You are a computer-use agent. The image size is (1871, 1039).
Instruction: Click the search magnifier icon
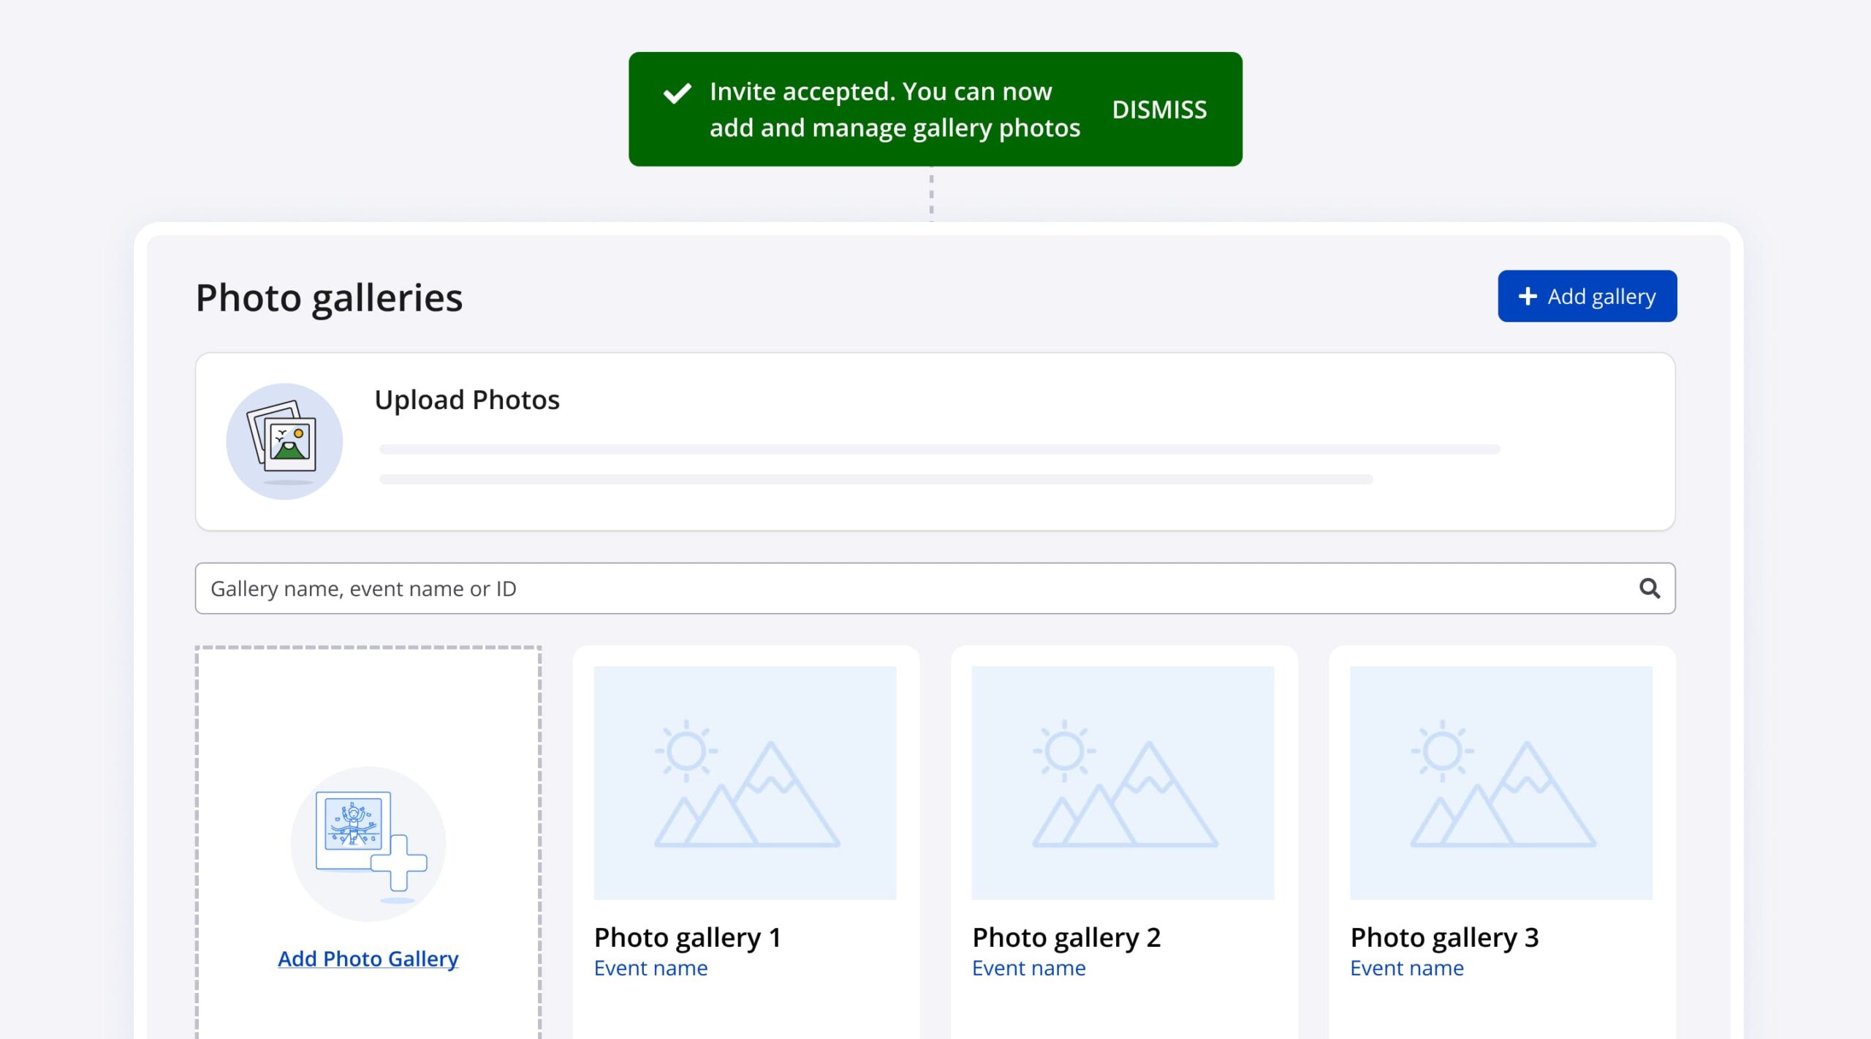click(1649, 588)
